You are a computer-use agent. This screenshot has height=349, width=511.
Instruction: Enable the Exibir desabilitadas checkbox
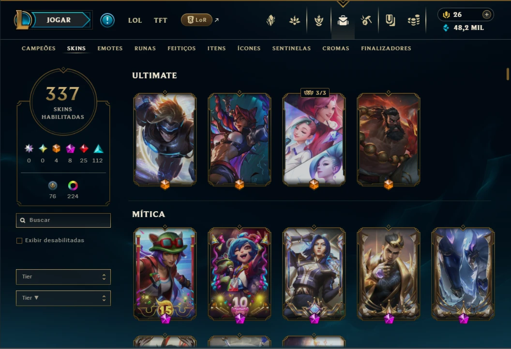[x=19, y=241]
